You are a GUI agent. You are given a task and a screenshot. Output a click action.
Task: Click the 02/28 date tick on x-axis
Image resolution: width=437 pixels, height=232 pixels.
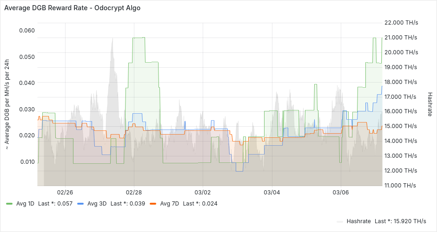coord(134,192)
